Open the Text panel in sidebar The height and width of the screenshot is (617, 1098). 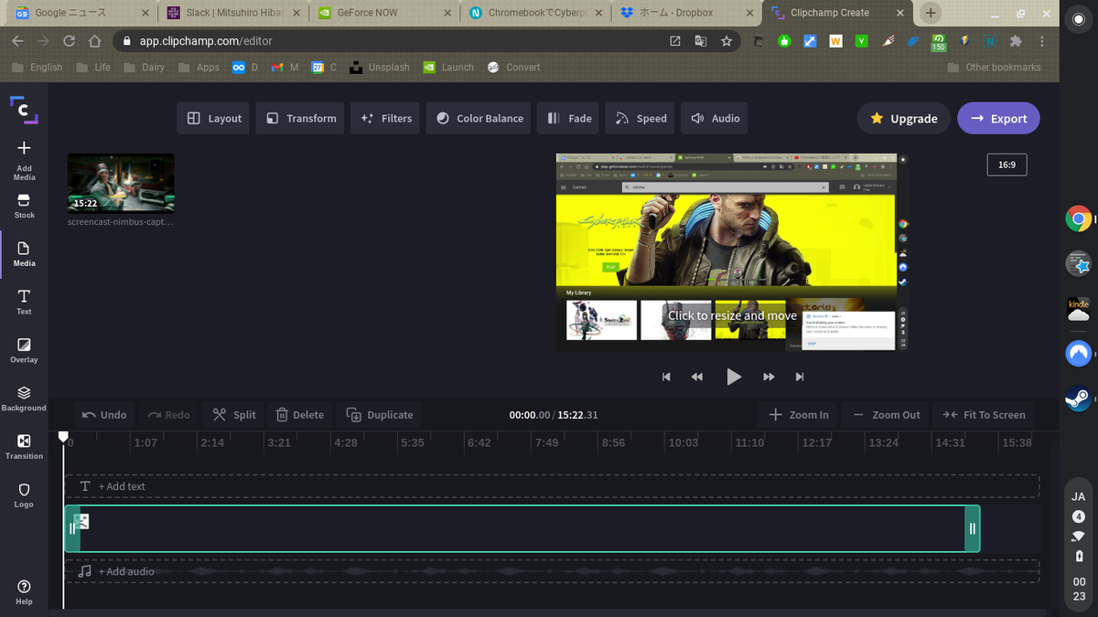[24, 303]
